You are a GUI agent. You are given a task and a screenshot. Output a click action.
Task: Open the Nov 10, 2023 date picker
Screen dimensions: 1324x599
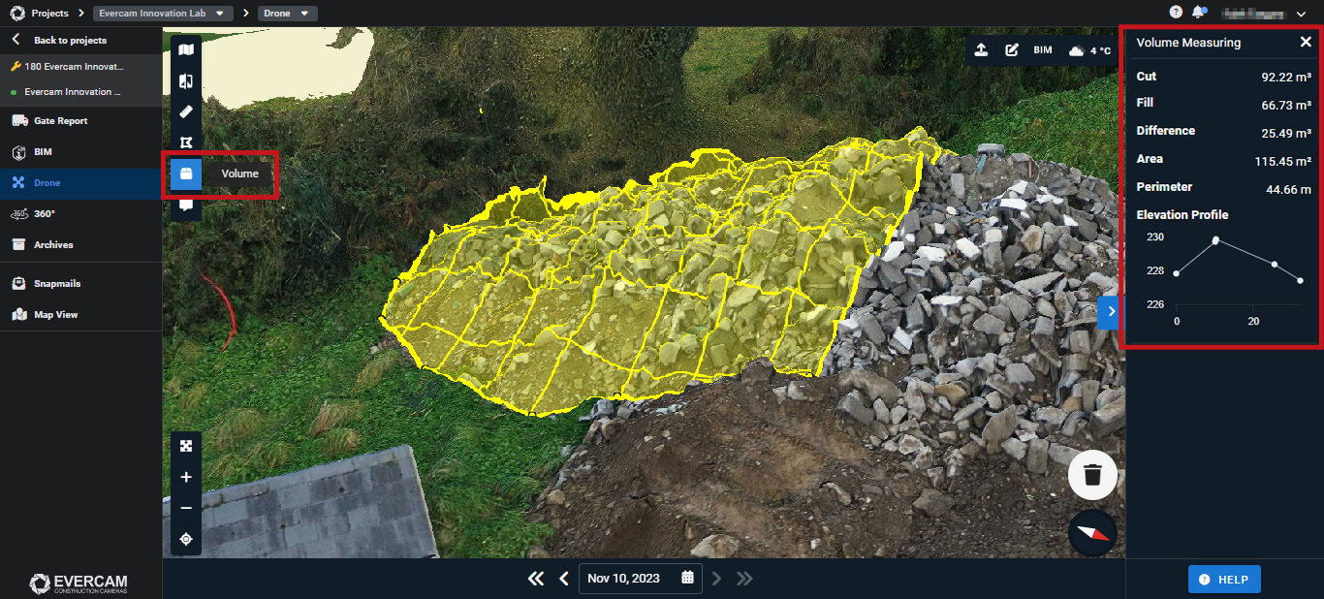(640, 579)
